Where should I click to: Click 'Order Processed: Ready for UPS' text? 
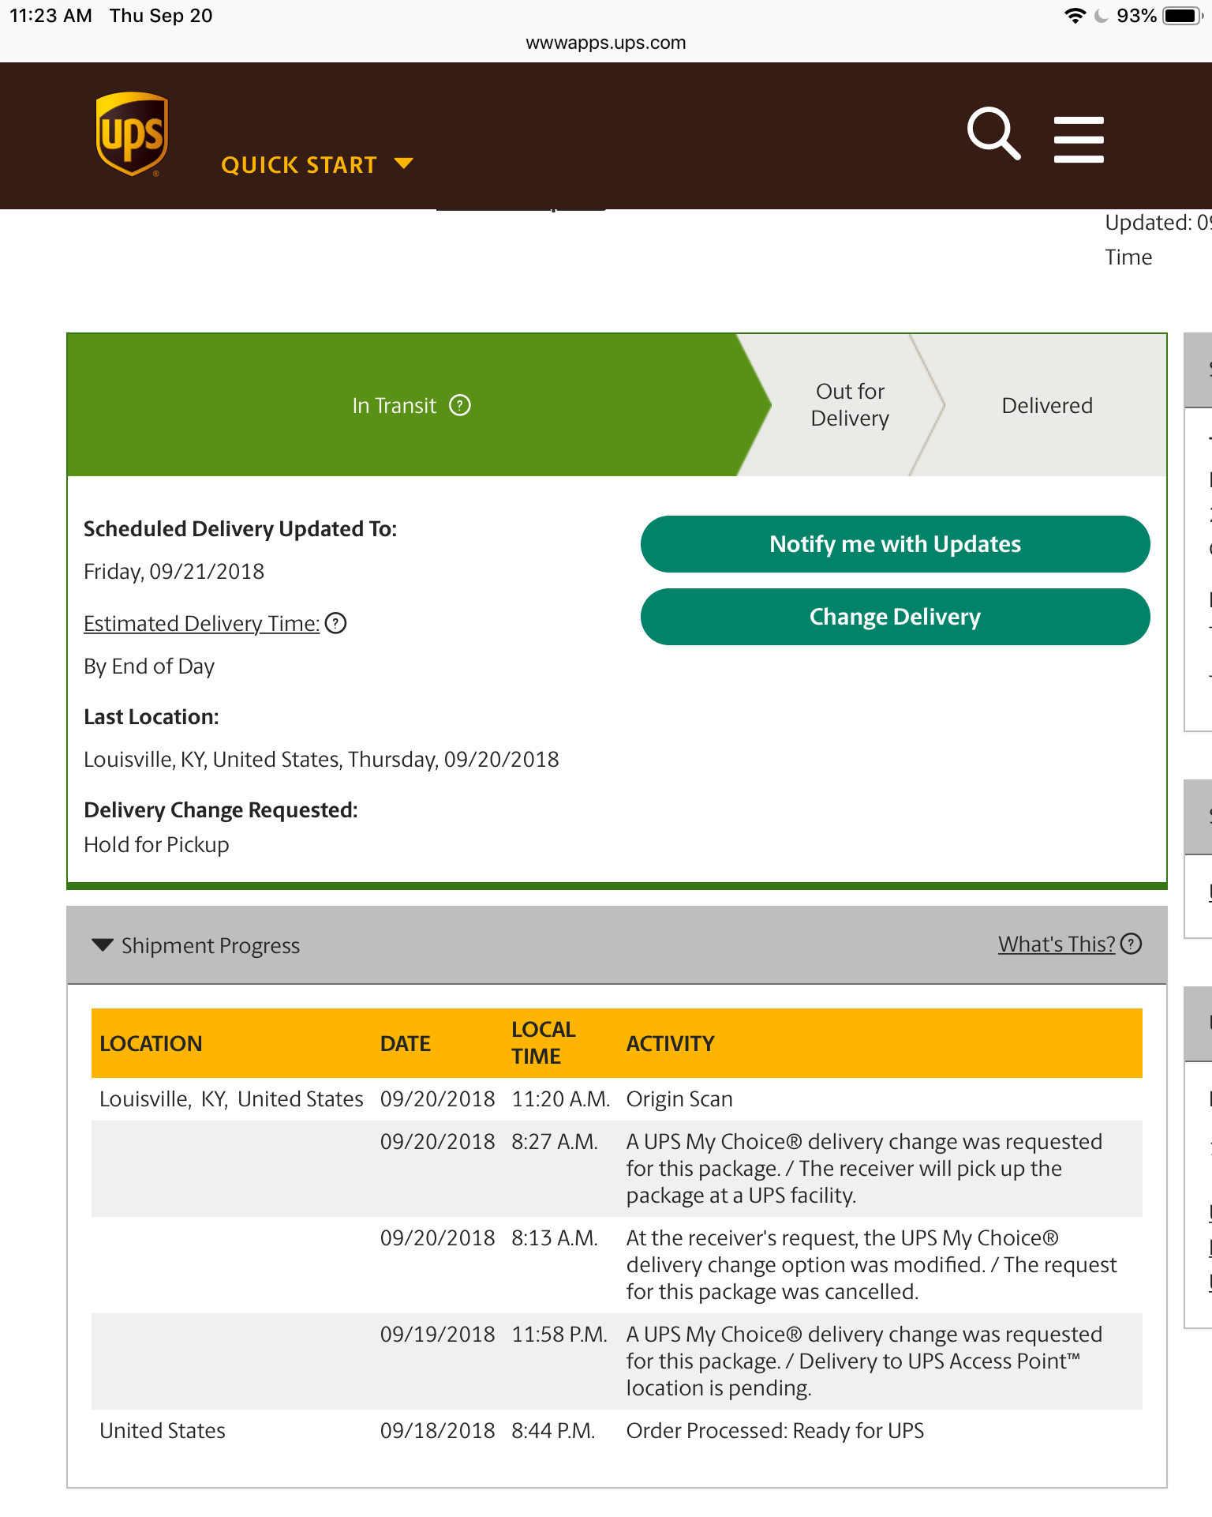[x=775, y=1430]
